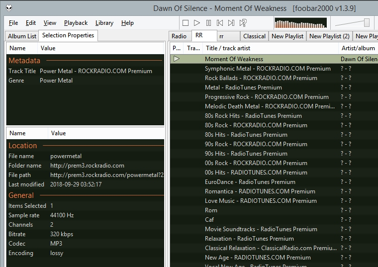Open the View menu
378x267 pixels.
(50, 23)
